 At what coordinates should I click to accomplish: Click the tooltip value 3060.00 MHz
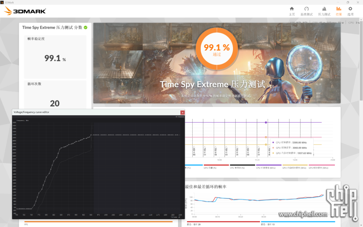300,148
